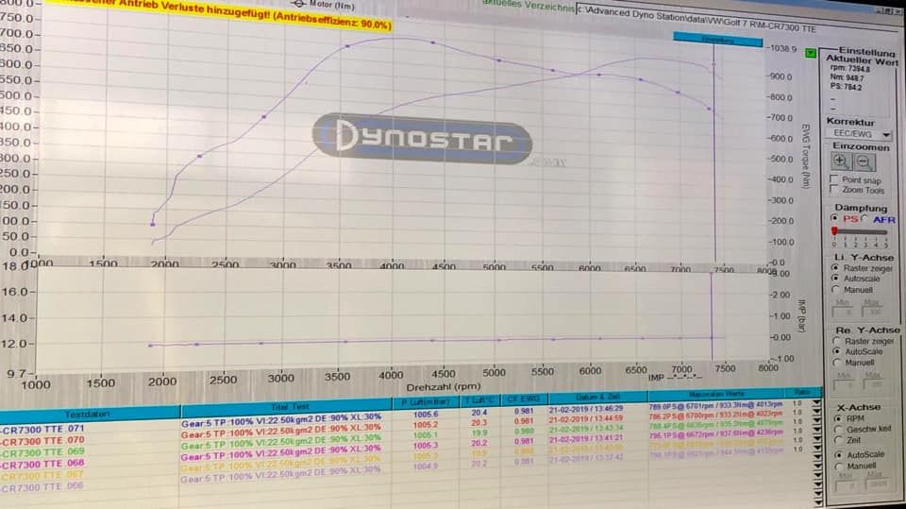This screenshot has width=906, height=509.
Task: Select Raster zeiger under Re. Y-Achse
Action: [x=837, y=341]
